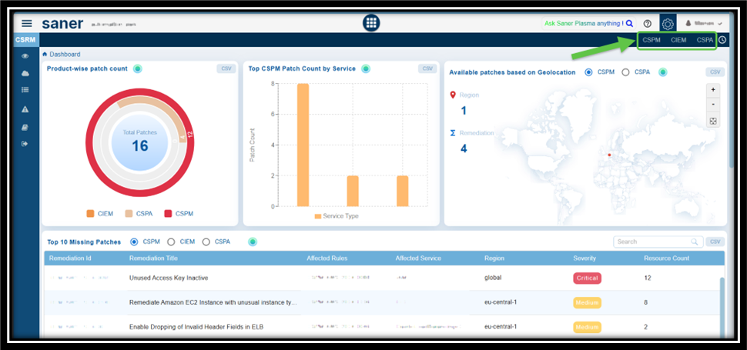Select CIEM radio in Top 10 Missing Patches
The width and height of the screenshot is (747, 350).
point(172,242)
